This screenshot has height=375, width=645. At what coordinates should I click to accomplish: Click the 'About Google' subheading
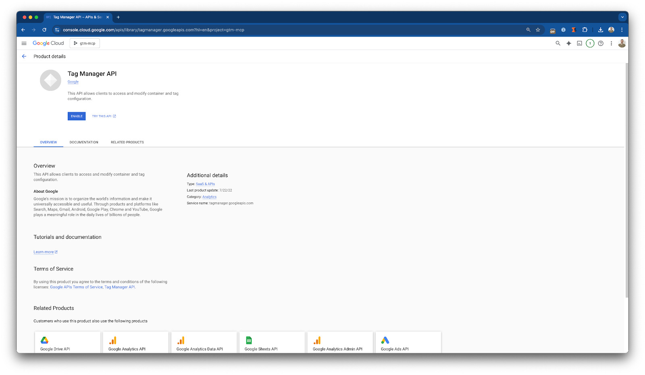point(46,192)
